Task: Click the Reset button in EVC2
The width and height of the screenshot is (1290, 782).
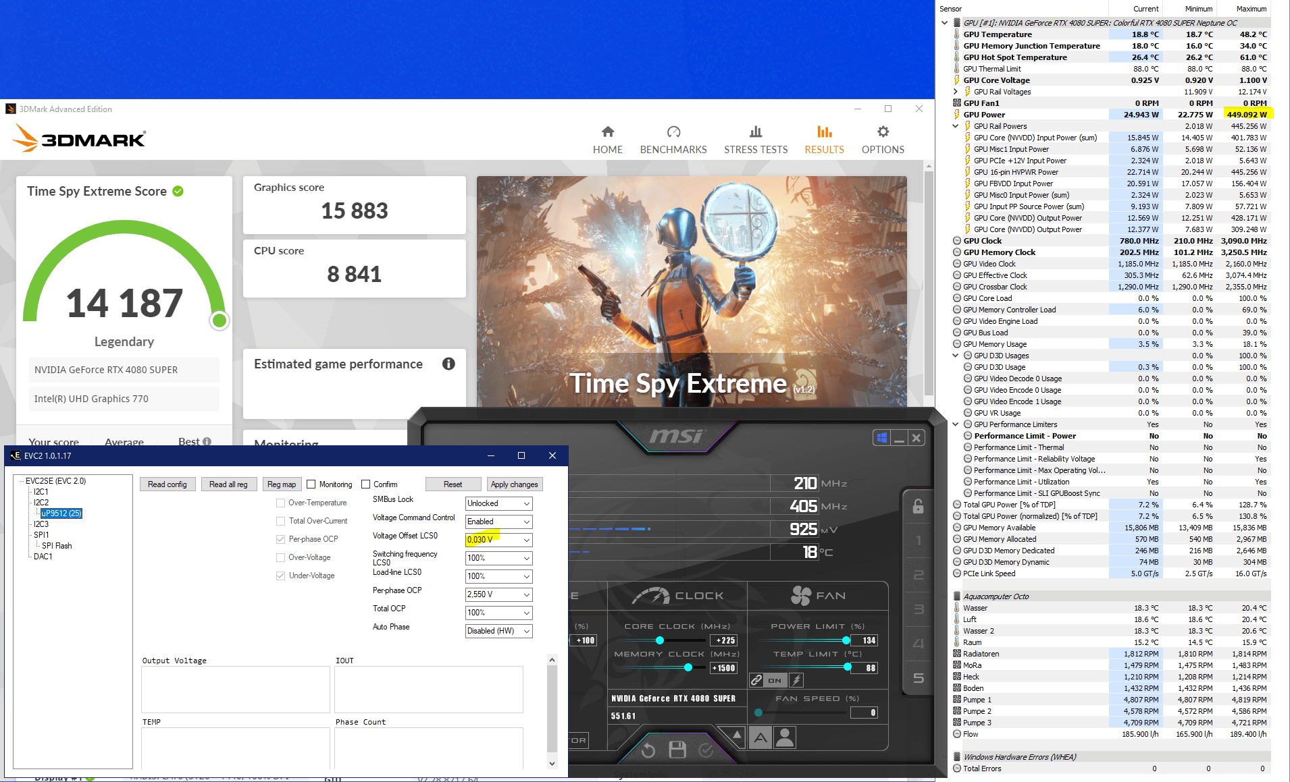Action: [x=453, y=484]
